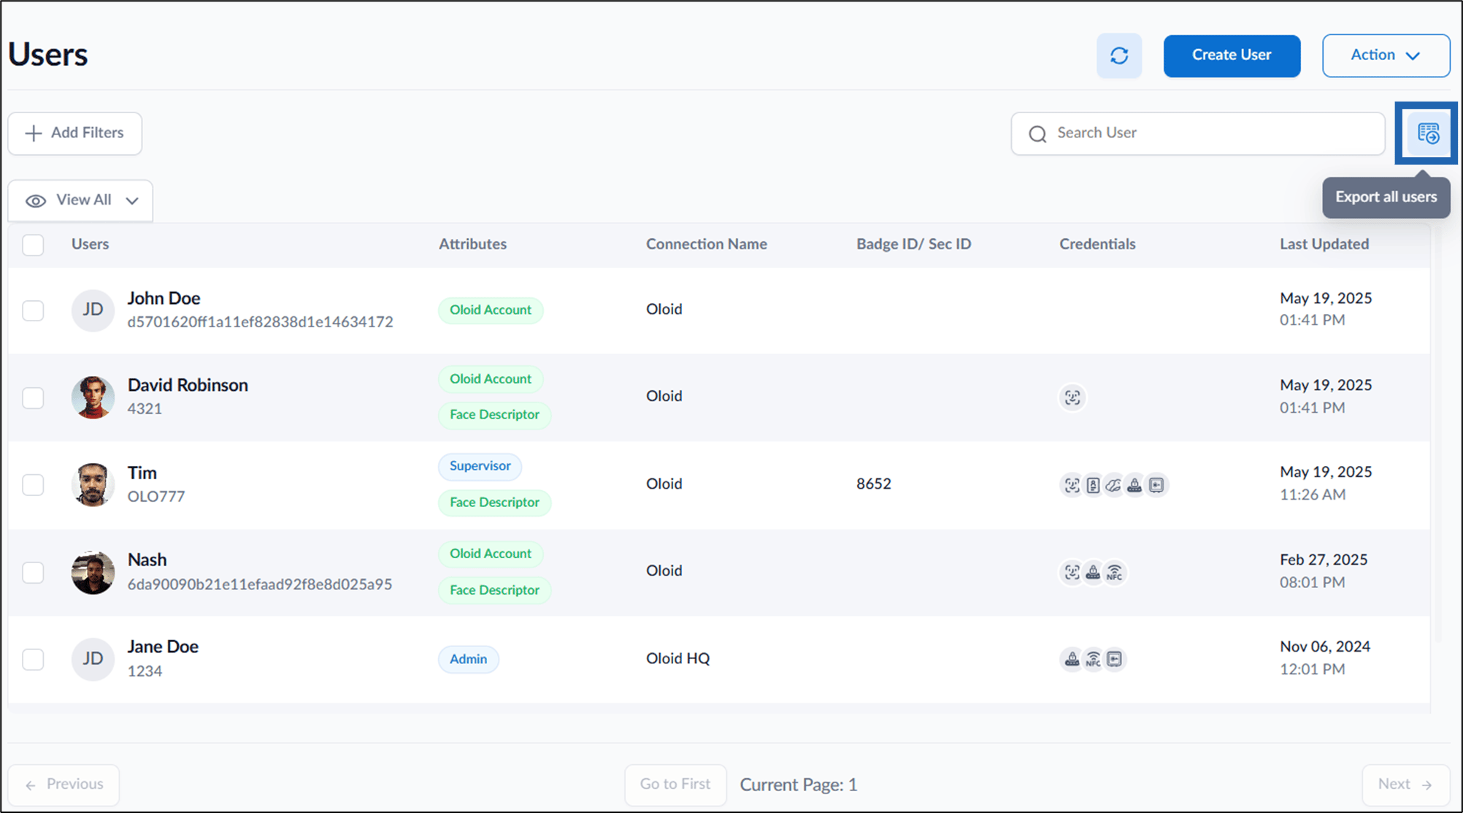1463x813 pixels.
Task: Click the Add Filters button
Action: pyautogui.click(x=75, y=133)
